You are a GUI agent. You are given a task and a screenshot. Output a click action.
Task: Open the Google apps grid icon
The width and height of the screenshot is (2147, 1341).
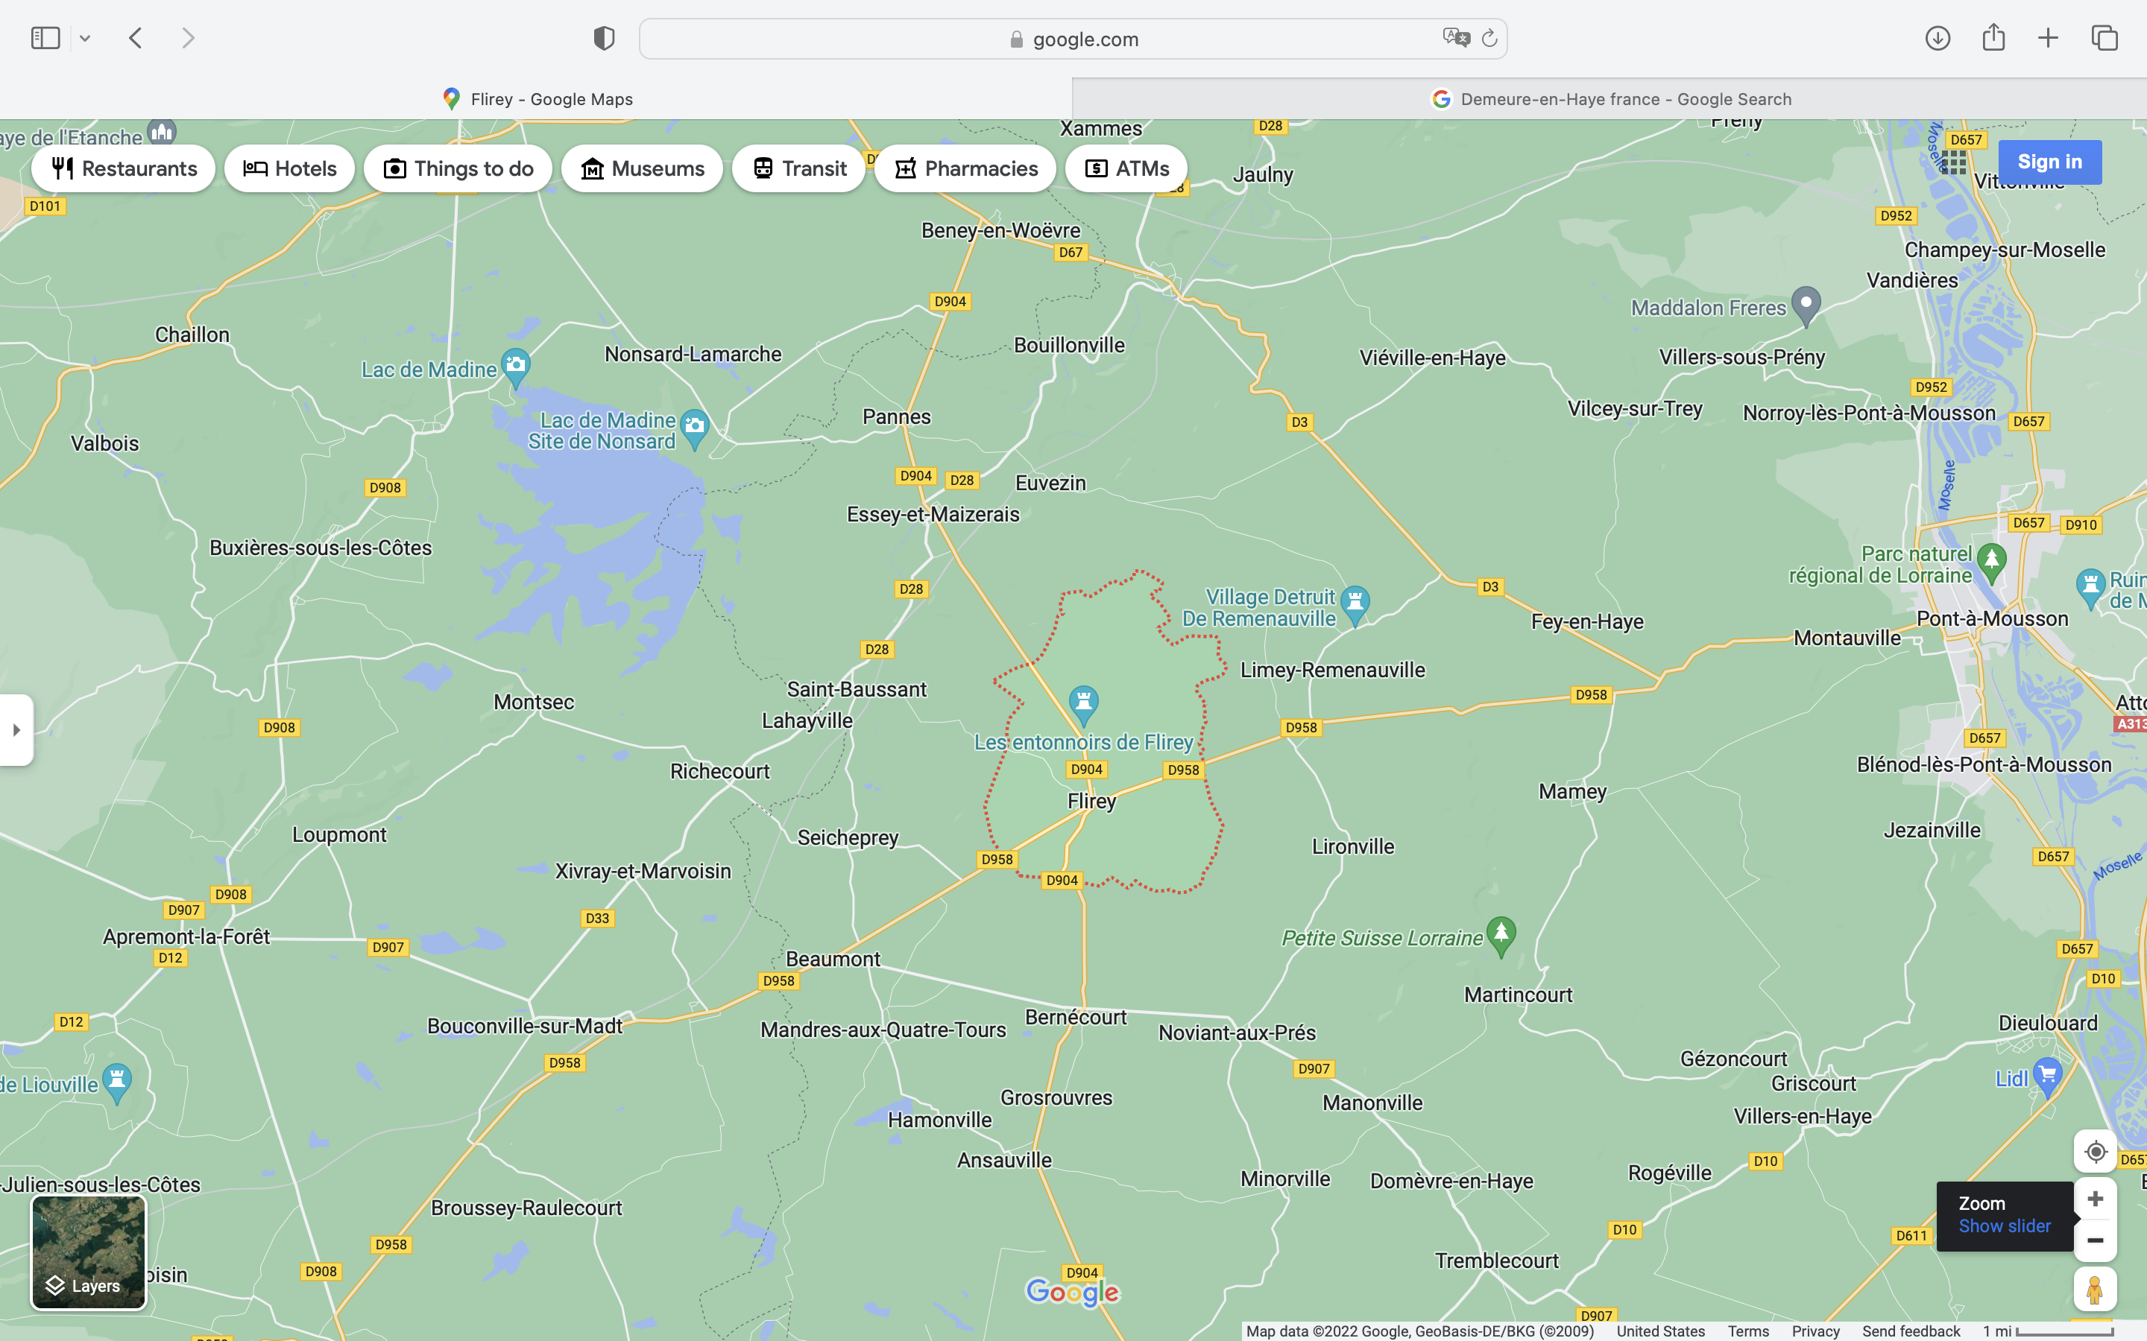[1954, 162]
